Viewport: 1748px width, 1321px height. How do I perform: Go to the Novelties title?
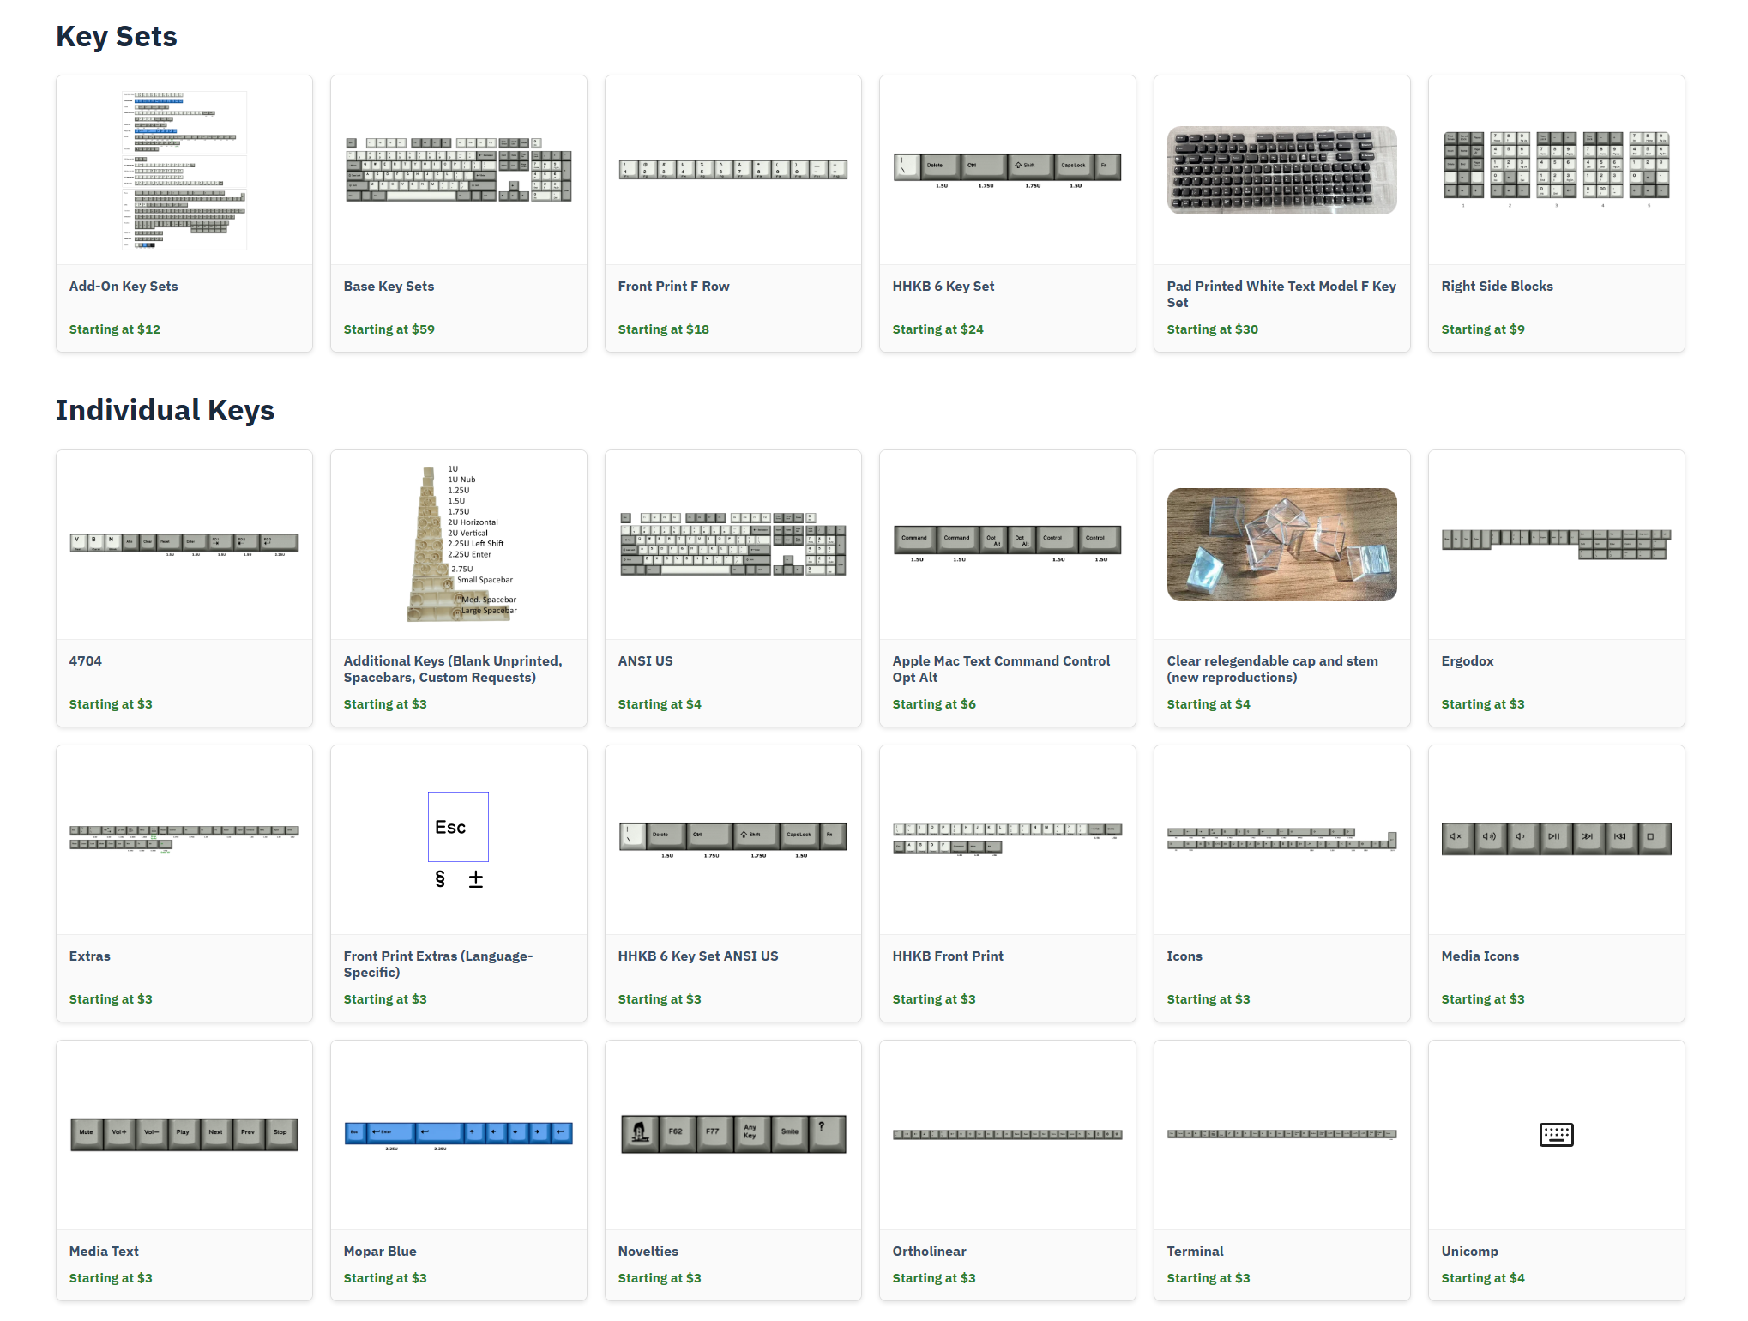[x=648, y=1252]
